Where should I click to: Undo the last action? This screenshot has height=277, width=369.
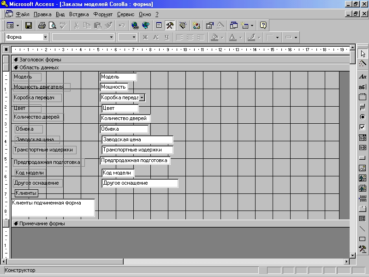tap(122, 25)
